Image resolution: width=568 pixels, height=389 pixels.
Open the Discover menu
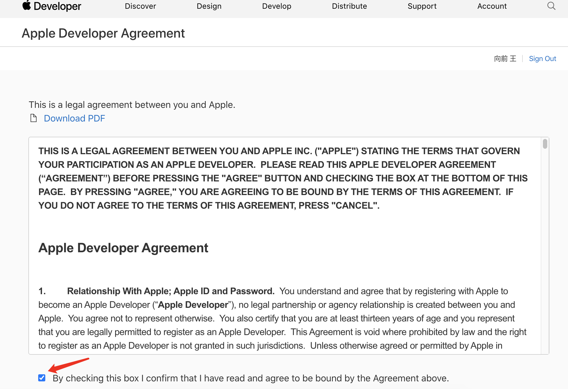140,6
